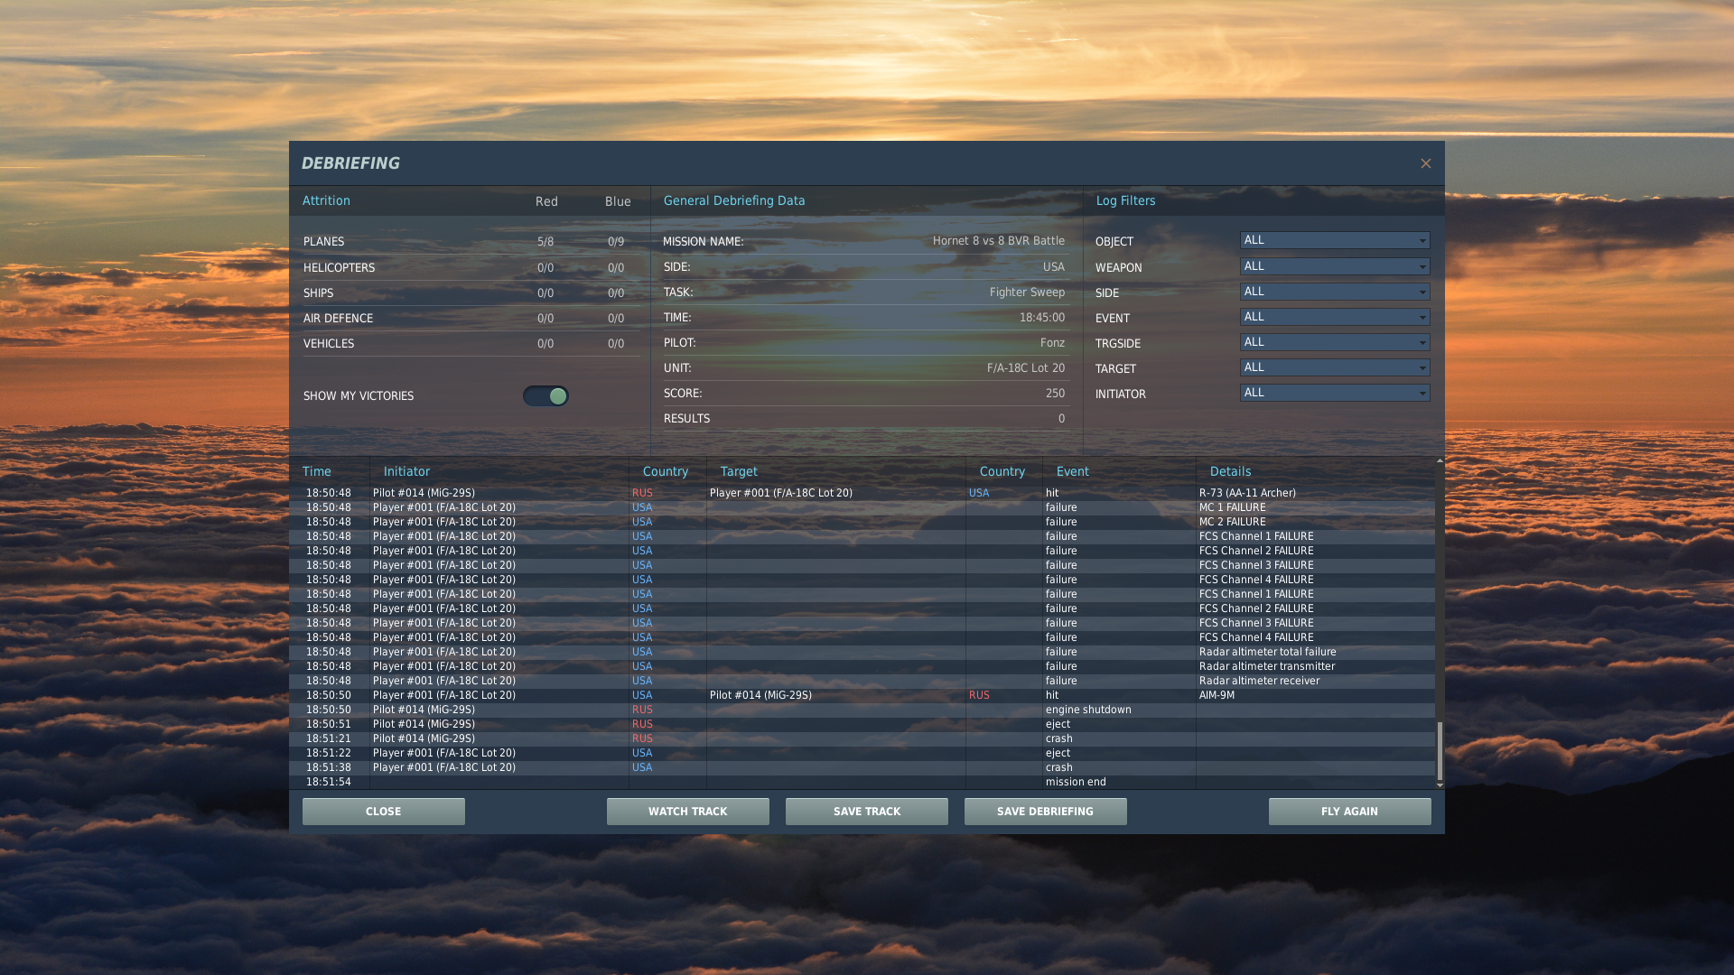Click the Log Filters section heading

tap(1125, 200)
